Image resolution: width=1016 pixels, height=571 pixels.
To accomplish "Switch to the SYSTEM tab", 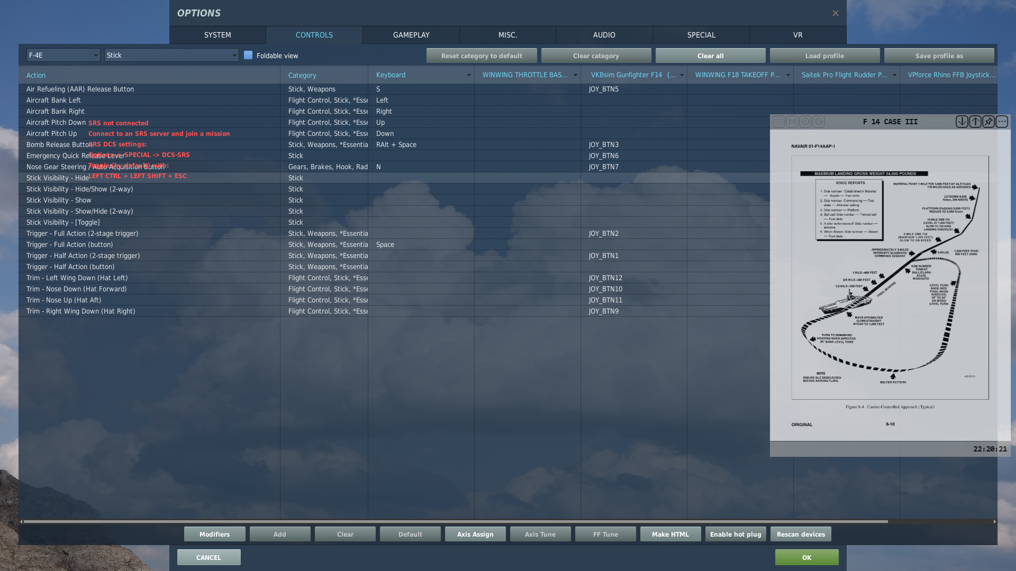I will pos(217,35).
